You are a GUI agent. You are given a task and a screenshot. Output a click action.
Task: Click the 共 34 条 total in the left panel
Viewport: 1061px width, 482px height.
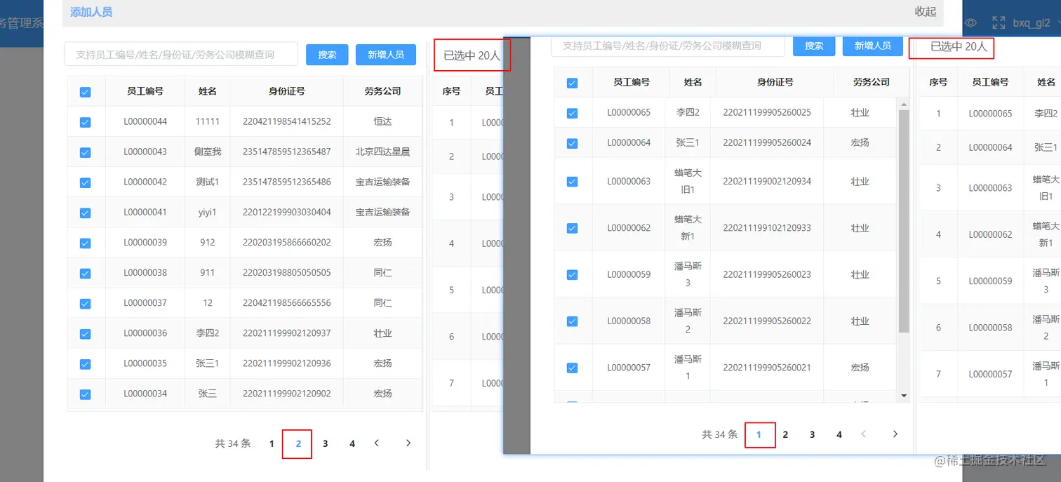[233, 443]
